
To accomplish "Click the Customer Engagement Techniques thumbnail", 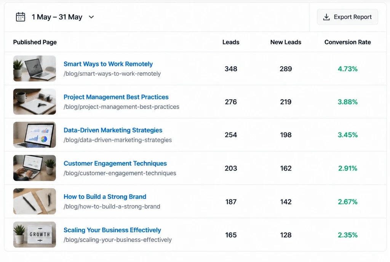I will click(35, 168).
